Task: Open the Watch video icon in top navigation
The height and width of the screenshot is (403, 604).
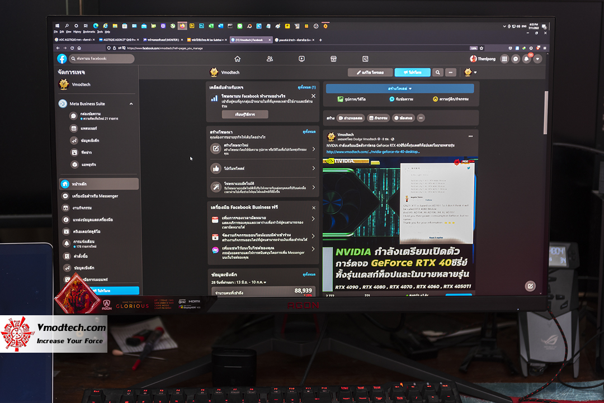Action: (x=301, y=59)
